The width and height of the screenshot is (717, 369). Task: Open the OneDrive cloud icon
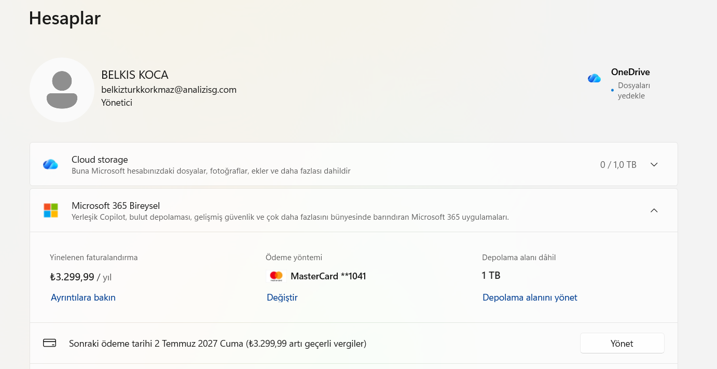pos(594,78)
